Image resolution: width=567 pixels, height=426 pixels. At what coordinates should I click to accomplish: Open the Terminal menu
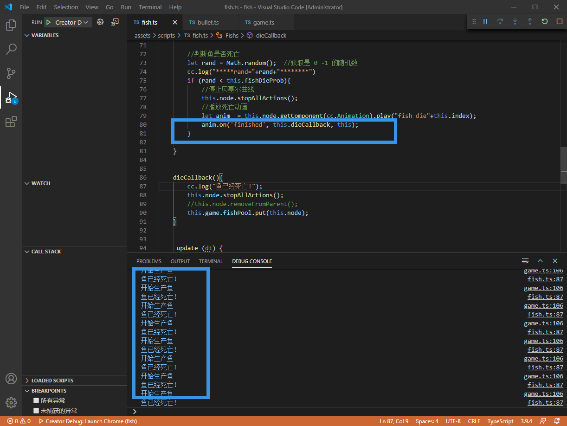coord(150,7)
